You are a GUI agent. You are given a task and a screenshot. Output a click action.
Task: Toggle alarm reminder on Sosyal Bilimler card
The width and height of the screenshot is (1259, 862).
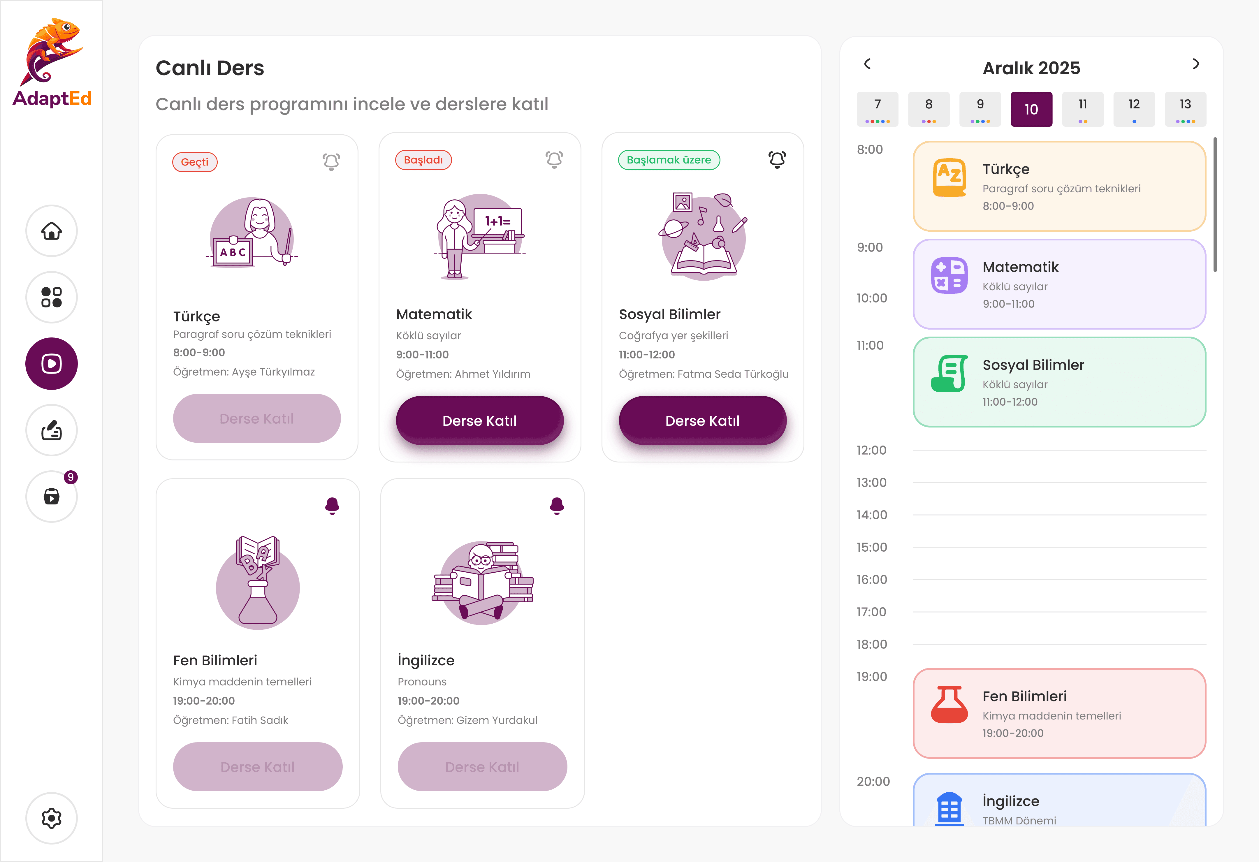(x=777, y=159)
